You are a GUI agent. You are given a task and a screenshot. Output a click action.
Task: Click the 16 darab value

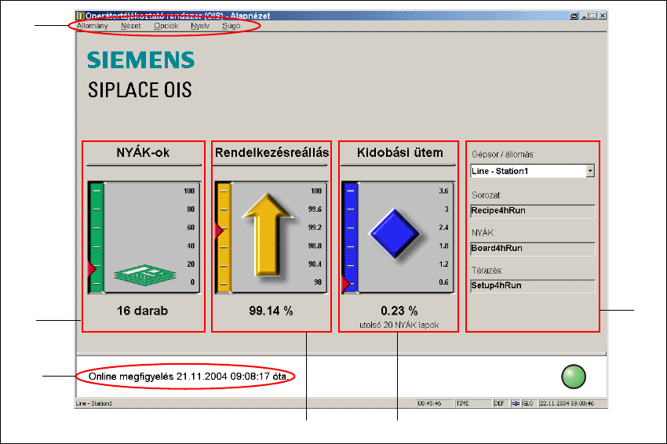click(143, 311)
